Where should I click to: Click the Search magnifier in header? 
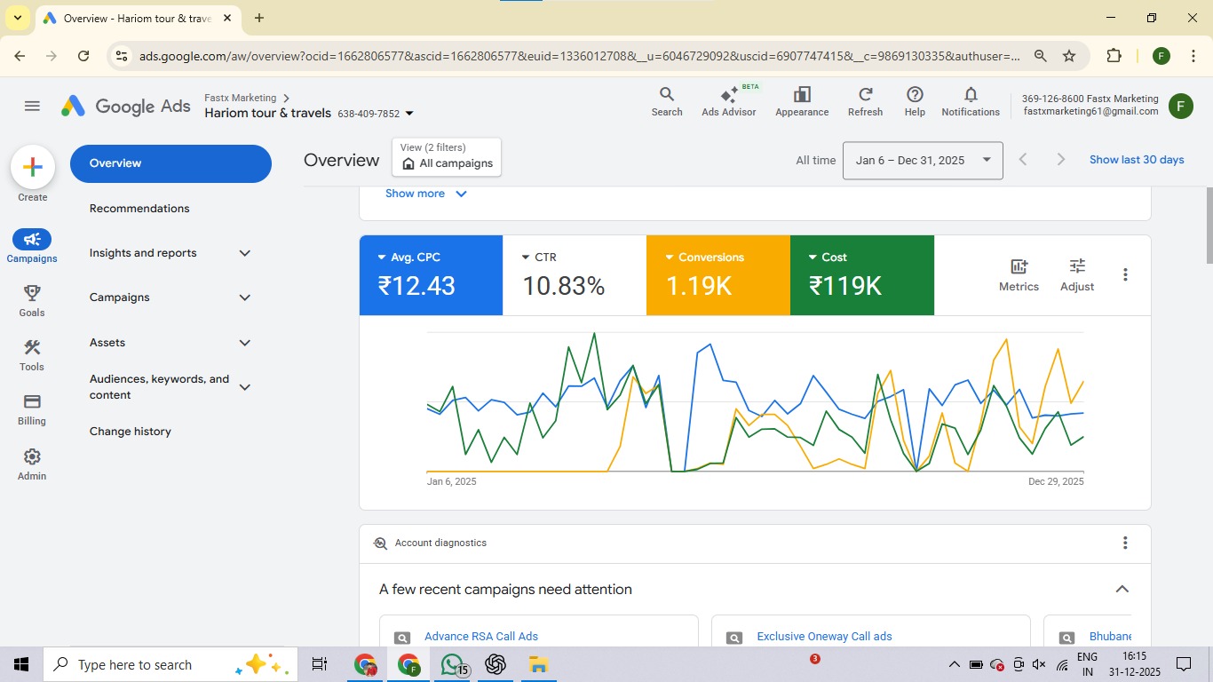pos(667,95)
